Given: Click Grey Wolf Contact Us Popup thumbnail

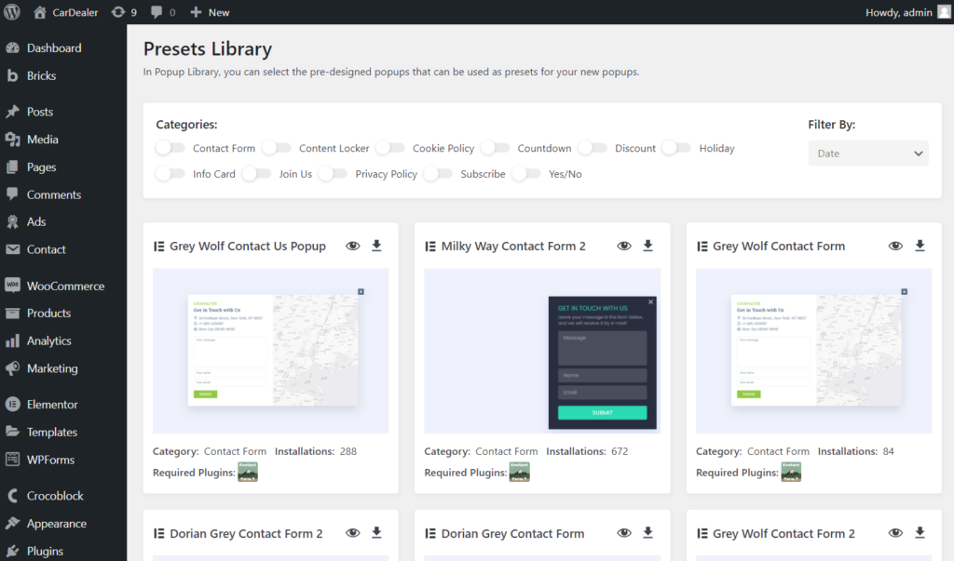Looking at the screenshot, I should click(x=271, y=351).
